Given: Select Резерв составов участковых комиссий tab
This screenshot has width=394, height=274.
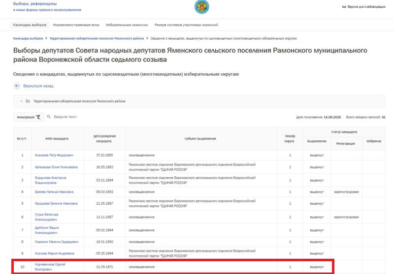Looking at the screenshot, I should click(186, 25).
